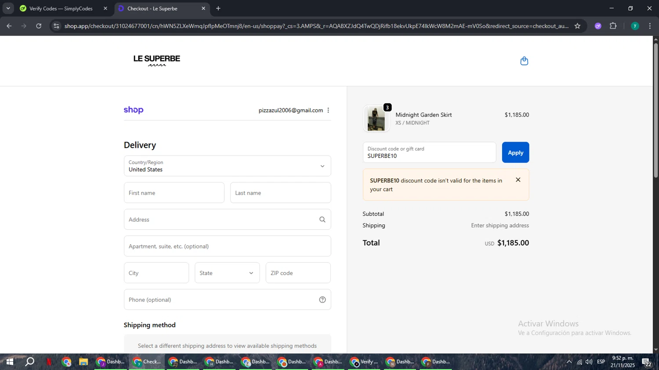Viewport: 659px width, 370px height.
Task: Click the taskbar clock and date
Action: click(623, 362)
